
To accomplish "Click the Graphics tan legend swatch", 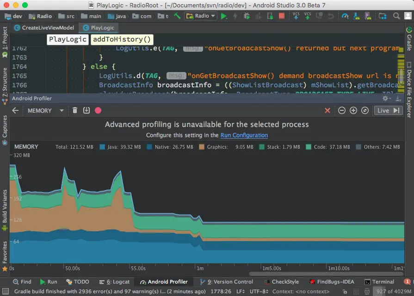I will click(x=202, y=147).
